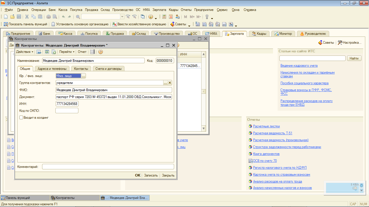Open the Сервис menu
The image size is (369, 207).
click(x=222, y=10)
